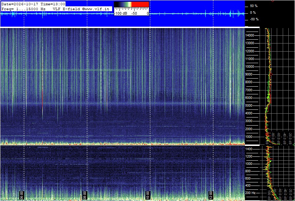
Task: Click the '-50' label under the color scale
Action: pyautogui.click(x=134, y=13)
